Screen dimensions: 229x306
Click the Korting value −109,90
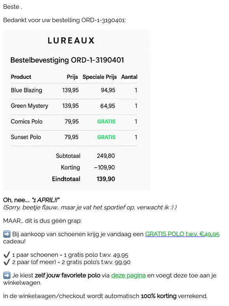click(105, 168)
